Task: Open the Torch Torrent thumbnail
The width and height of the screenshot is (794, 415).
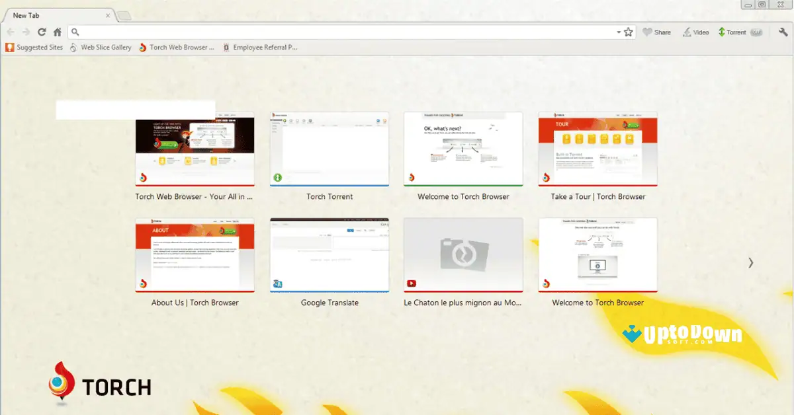Action: click(329, 149)
